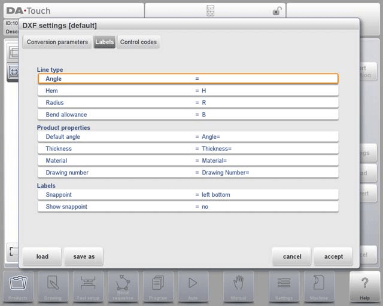
Task: Open the Tool setup icon
Action: pyautogui.click(x=88, y=287)
